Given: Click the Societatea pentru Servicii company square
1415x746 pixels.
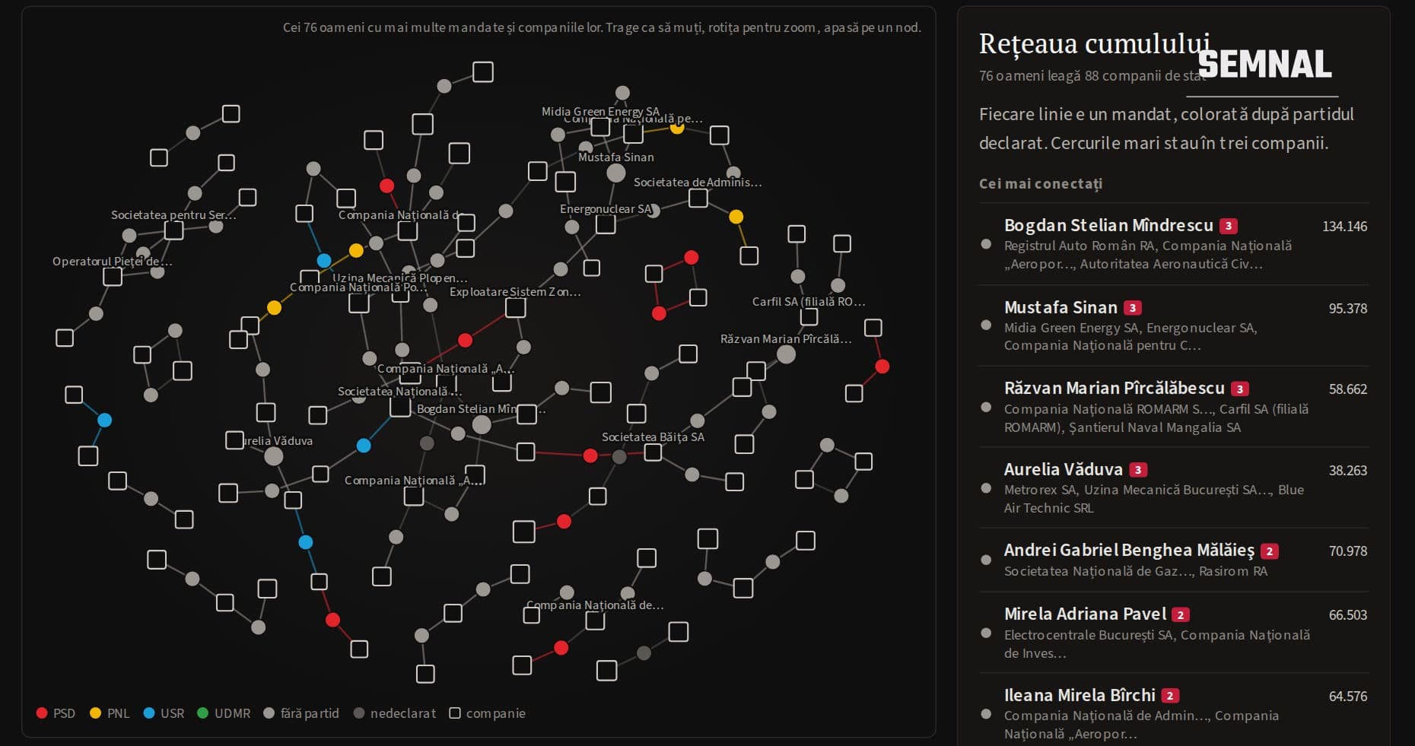Looking at the screenshot, I should 174,230.
